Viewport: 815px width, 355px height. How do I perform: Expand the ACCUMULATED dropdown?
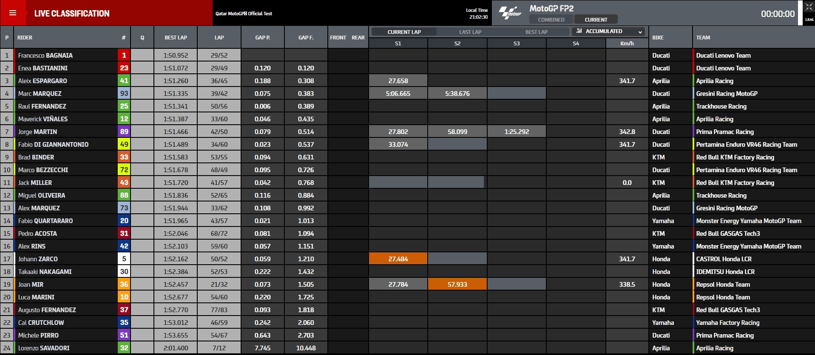tap(608, 31)
